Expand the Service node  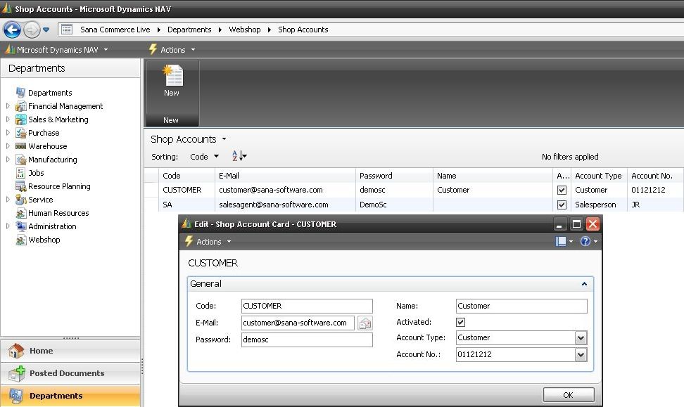(8, 200)
